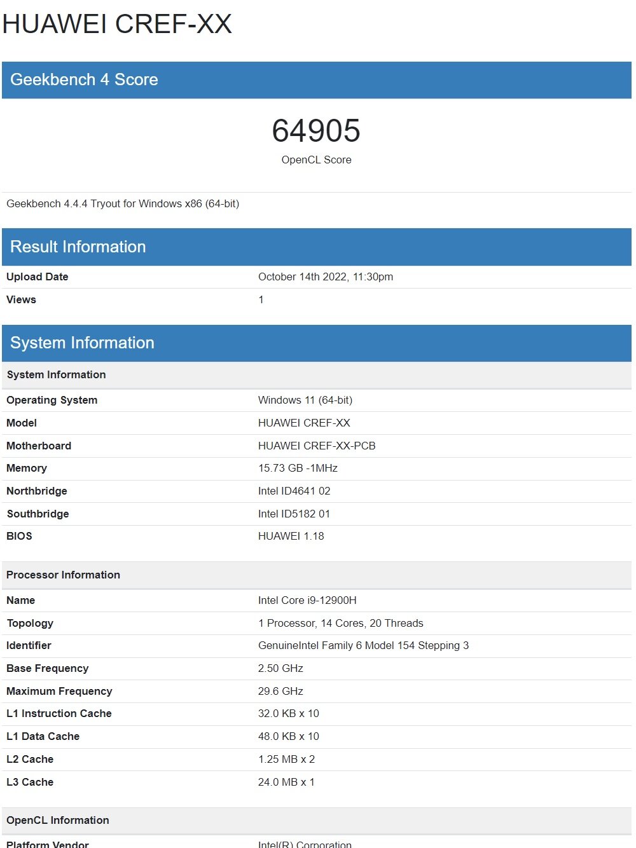Viewport: 636px width, 848px height.
Task: Click the "Base Frequency" row label
Action: coord(48,669)
